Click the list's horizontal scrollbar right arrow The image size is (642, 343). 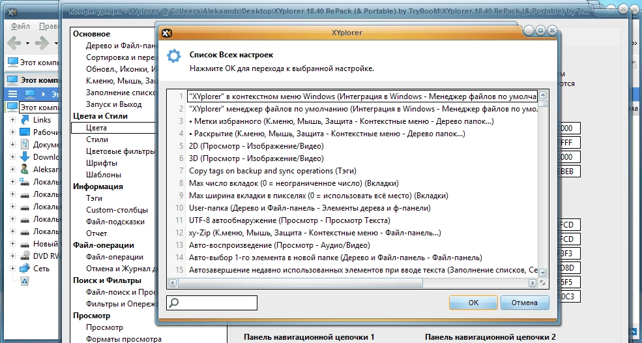coord(533,283)
